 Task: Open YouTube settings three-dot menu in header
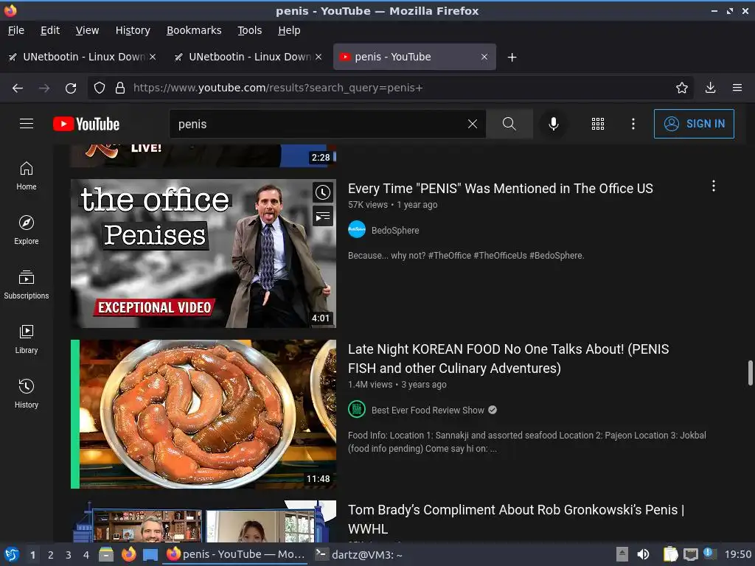click(x=633, y=124)
